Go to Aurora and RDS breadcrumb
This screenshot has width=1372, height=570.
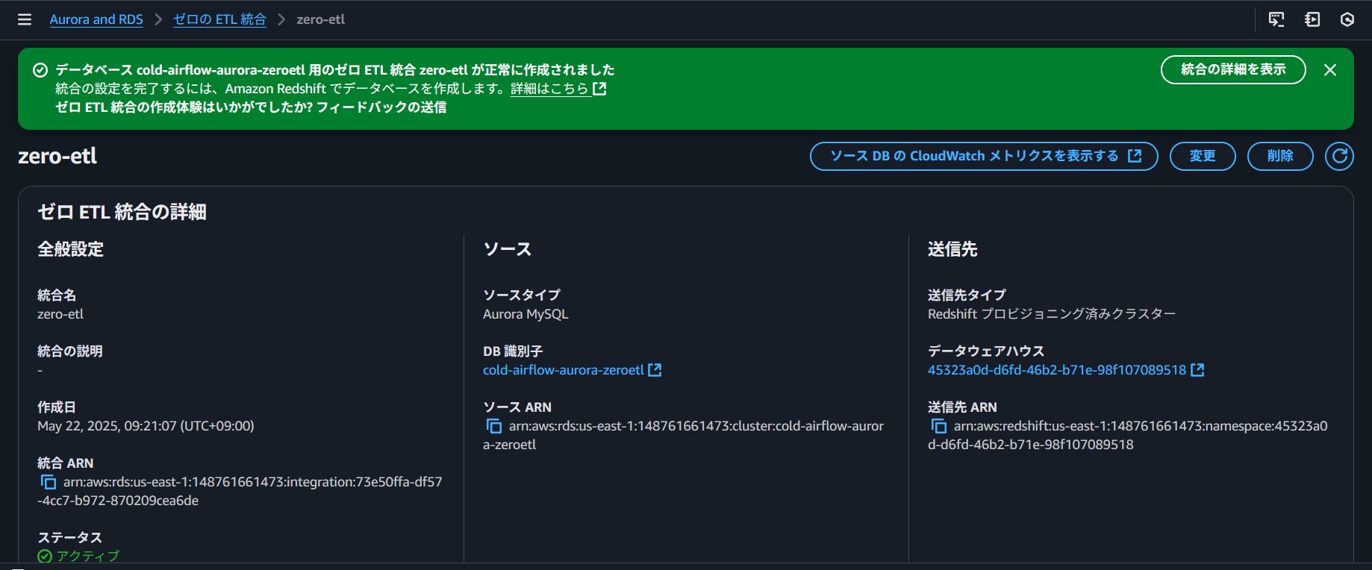(x=96, y=19)
